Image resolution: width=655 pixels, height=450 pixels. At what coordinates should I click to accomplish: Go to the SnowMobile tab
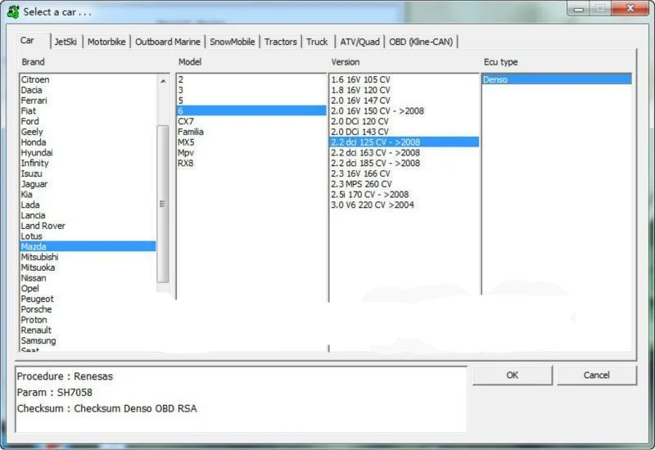(x=233, y=42)
